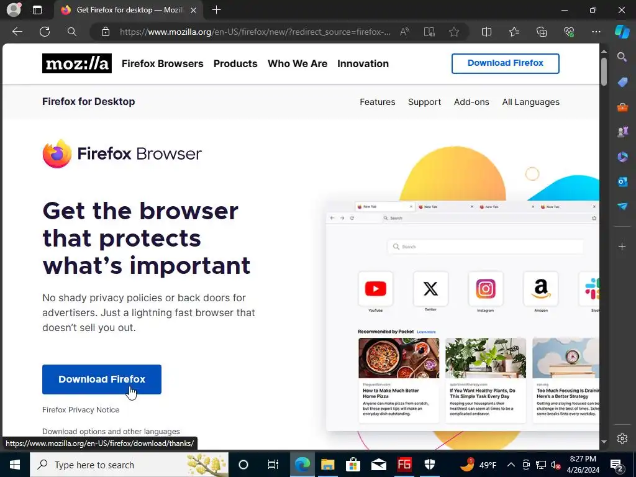Open a new tab with plus button

217,10
